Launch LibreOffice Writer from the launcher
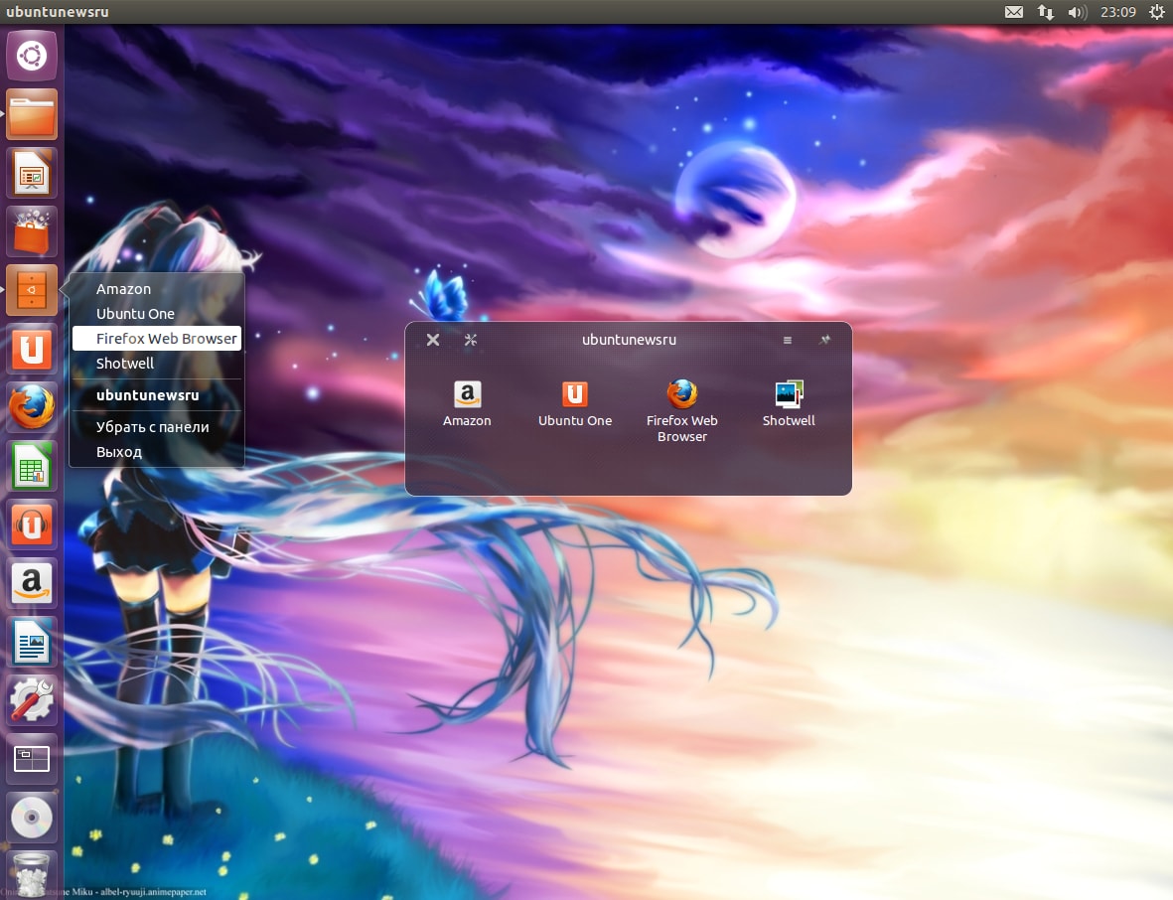This screenshot has width=1173, height=900. coord(32,641)
